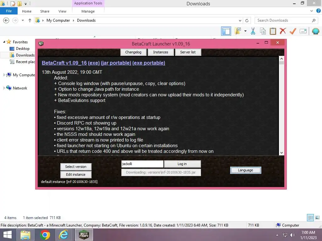Open the File menu tab
Viewport: 322px width, 241px height.
coord(9,11)
